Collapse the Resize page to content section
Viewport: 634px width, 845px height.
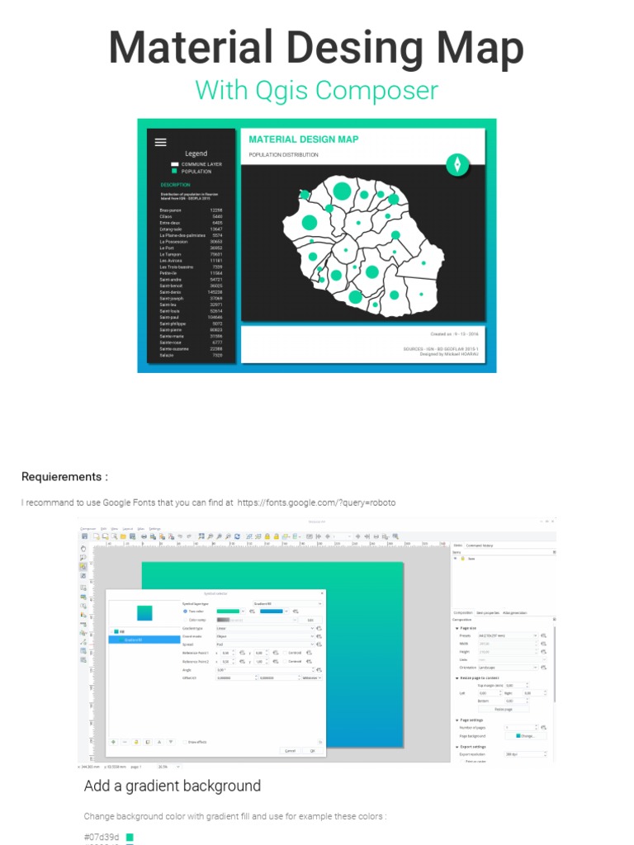457,678
